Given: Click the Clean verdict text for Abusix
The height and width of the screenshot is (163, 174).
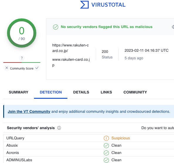Looking at the screenshot, I should point(116,145).
